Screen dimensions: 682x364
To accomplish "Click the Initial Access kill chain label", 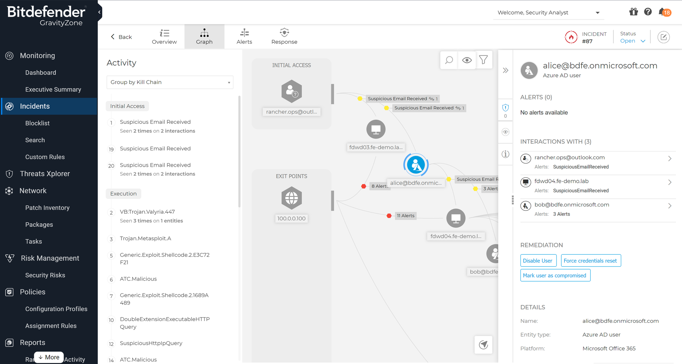I will 127,106.
